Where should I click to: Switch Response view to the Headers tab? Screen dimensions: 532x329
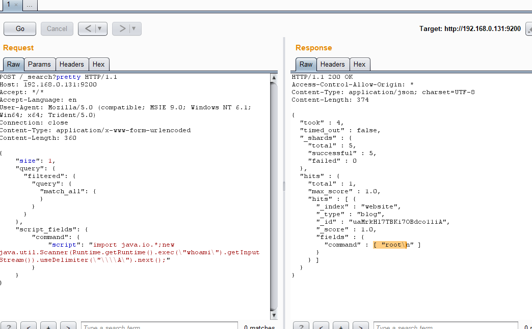(332, 64)
